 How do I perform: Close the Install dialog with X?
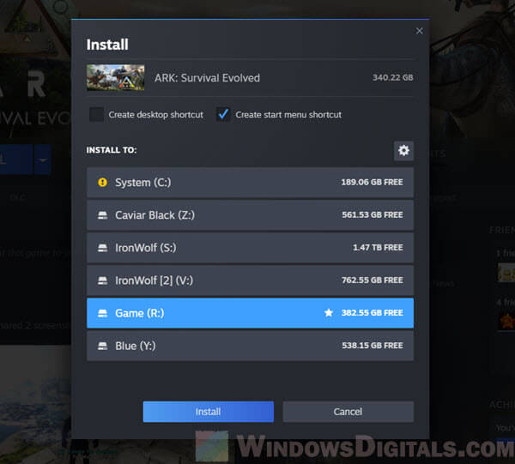(419, 31)
